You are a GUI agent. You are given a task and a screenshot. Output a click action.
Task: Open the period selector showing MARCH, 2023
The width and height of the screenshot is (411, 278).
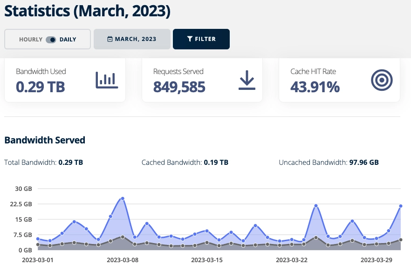coord(132,39)
